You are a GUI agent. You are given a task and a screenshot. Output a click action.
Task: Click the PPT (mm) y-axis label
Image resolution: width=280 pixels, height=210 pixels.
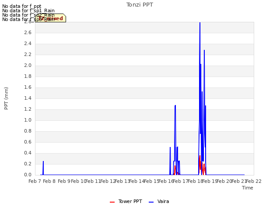[x=6, y=98]
